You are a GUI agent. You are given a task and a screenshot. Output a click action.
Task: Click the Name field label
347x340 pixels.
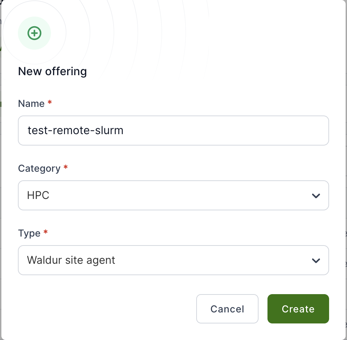tap(31, 103)
